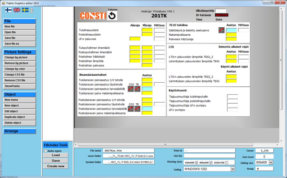Click the Edit object button
Image resolution: width=287 pixels, height=178 pixels.
pyautogui.click(x=19, y=111)
